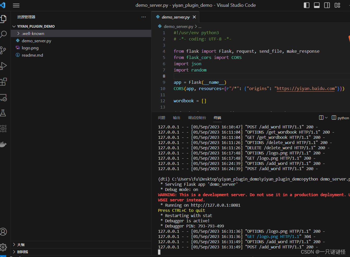Switch to the 输出 output panel tab
Screen dimensions: 350x257
click(177, 118)
